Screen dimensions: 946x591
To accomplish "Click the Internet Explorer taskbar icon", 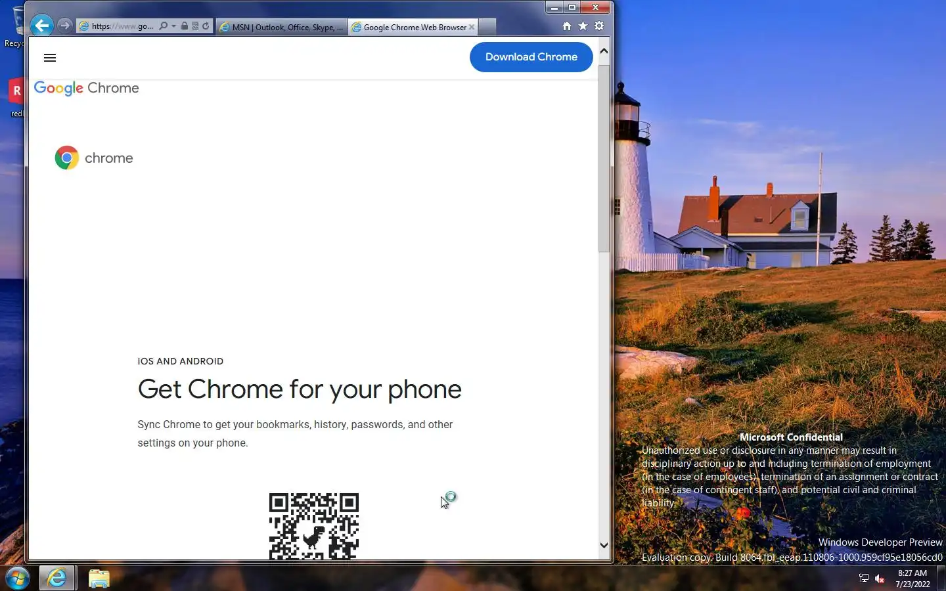I will point(56,578).
